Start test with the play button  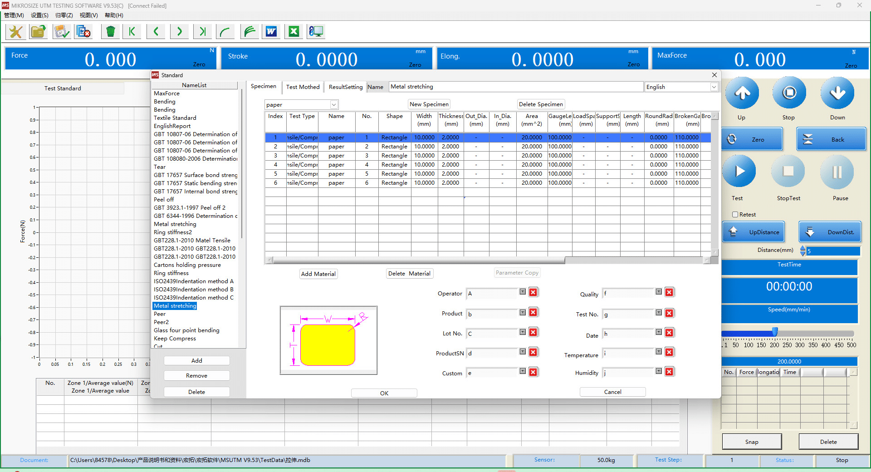click(x=739, y=172)
